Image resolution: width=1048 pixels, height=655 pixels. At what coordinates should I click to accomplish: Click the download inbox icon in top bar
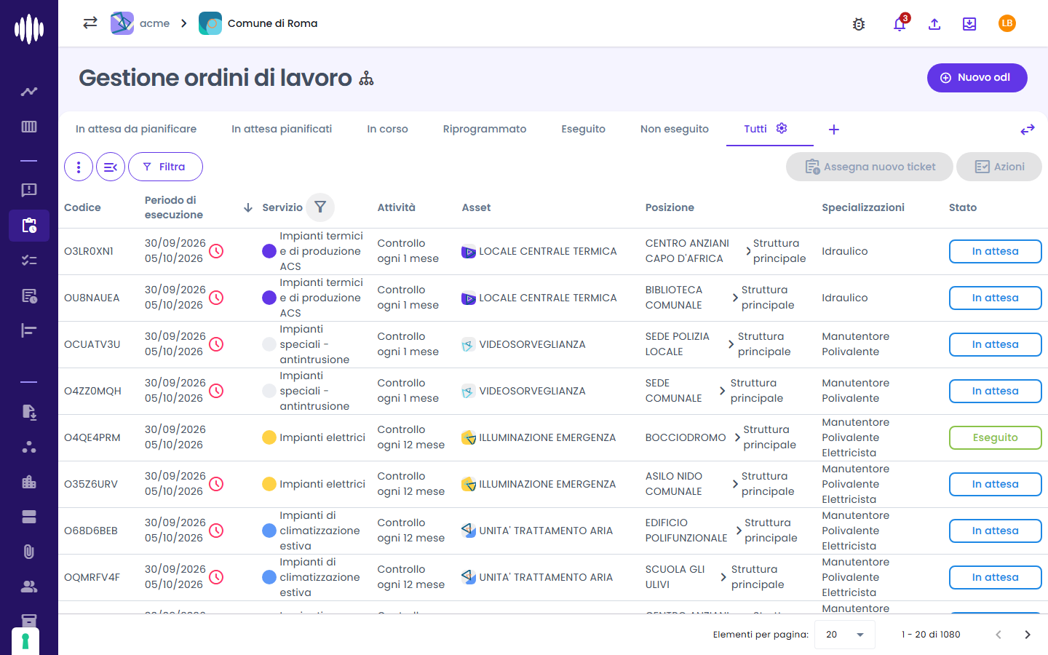(x=969, y=24)
